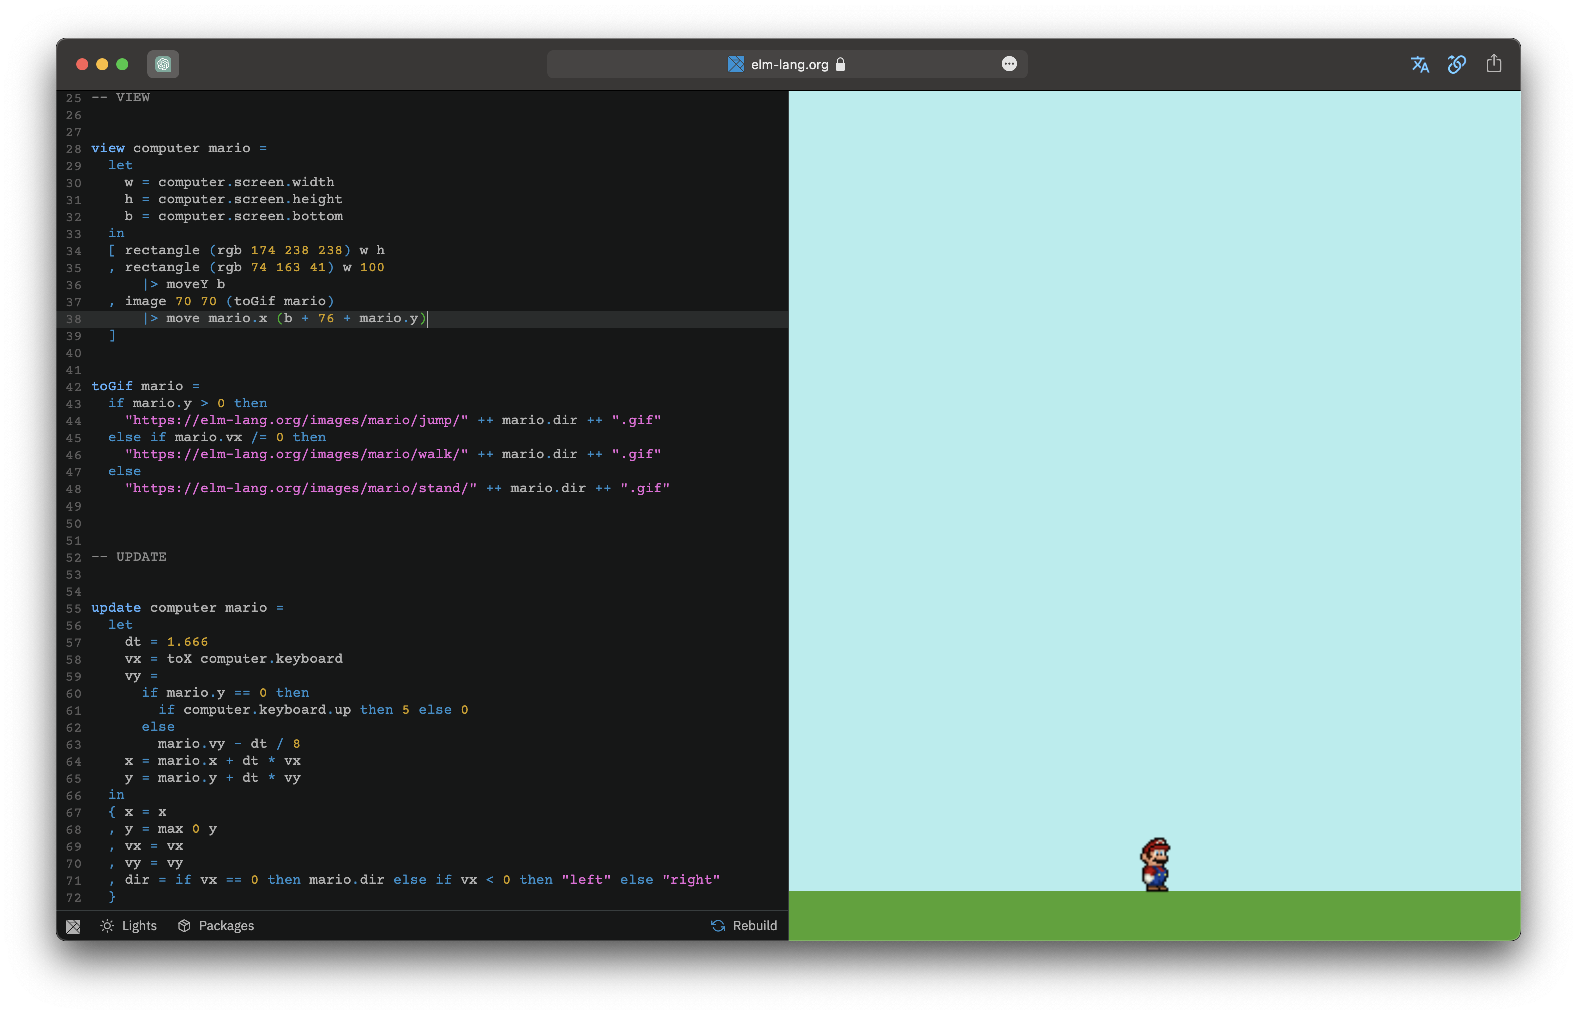Image resolution: width=1577 pixels, height=1015 pixels.
Task: Open the ellipsis page settings menu in the address bar
Action: [1009, 63]
